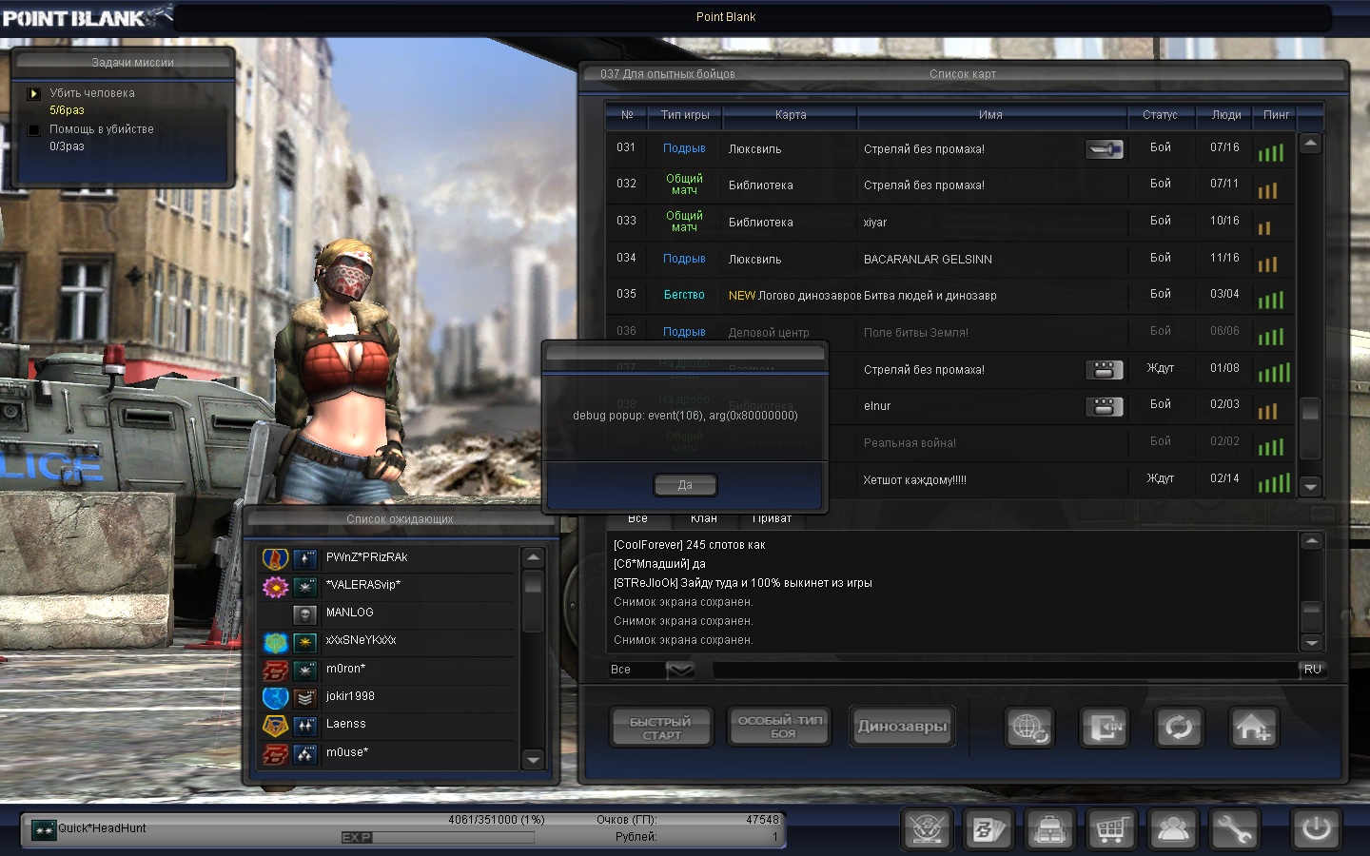Click the refresh room list icon

[x=1179, y=729]
